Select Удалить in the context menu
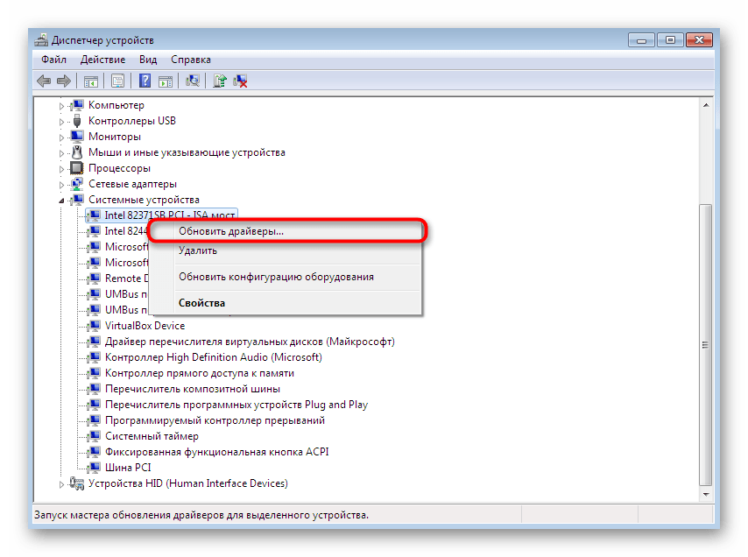Image resolution: width=748 pixels, height=557 pixels. tap(198, 250)
